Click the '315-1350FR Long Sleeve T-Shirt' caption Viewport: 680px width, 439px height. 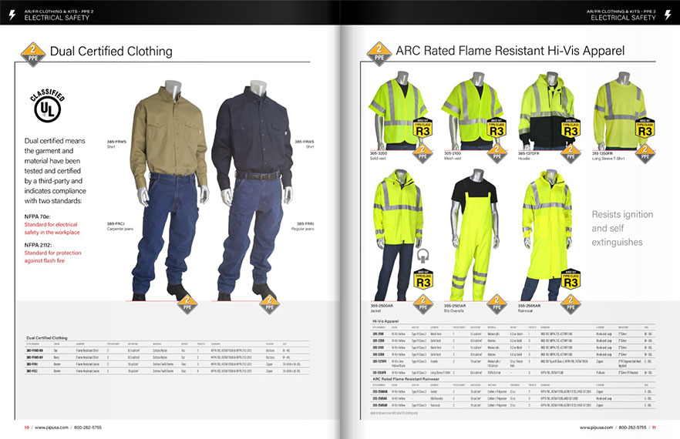click(x=608, y=156)
